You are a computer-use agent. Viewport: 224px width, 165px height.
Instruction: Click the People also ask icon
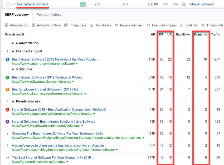coord(116,25)
